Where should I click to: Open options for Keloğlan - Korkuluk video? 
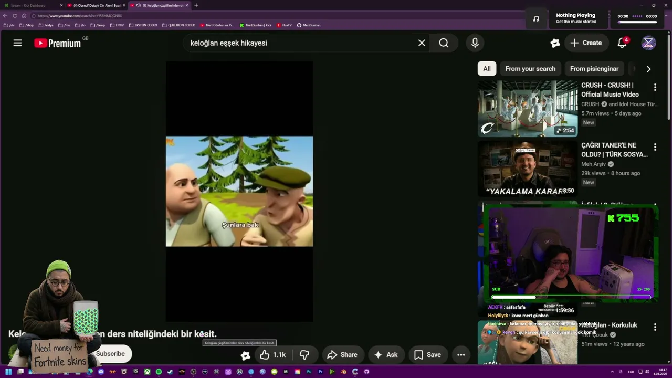click(655, 327)
